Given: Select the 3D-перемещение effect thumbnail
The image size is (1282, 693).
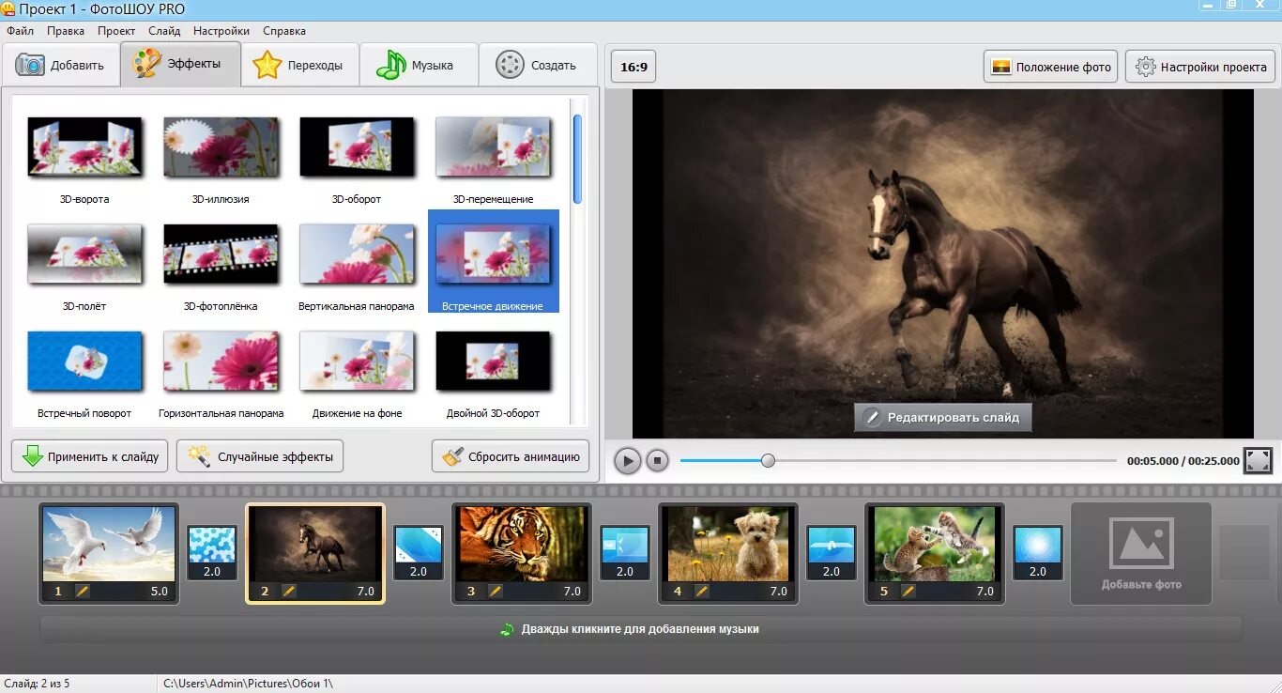Looking at the screenshot, I should [x=493, y=147].
